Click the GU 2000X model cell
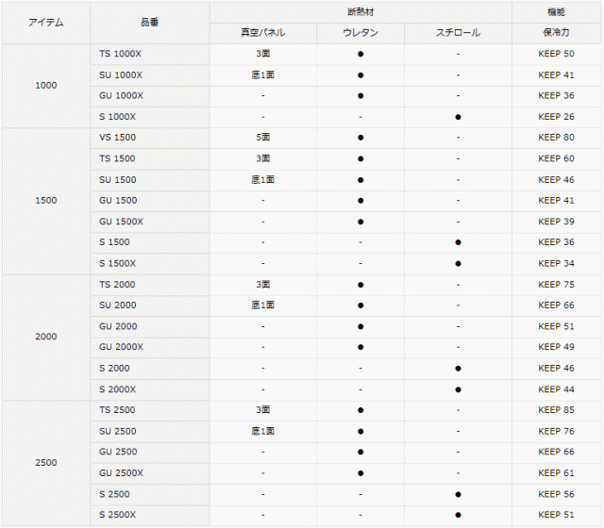The width and height of the screenshot is (604, 528). pos(121,347)
